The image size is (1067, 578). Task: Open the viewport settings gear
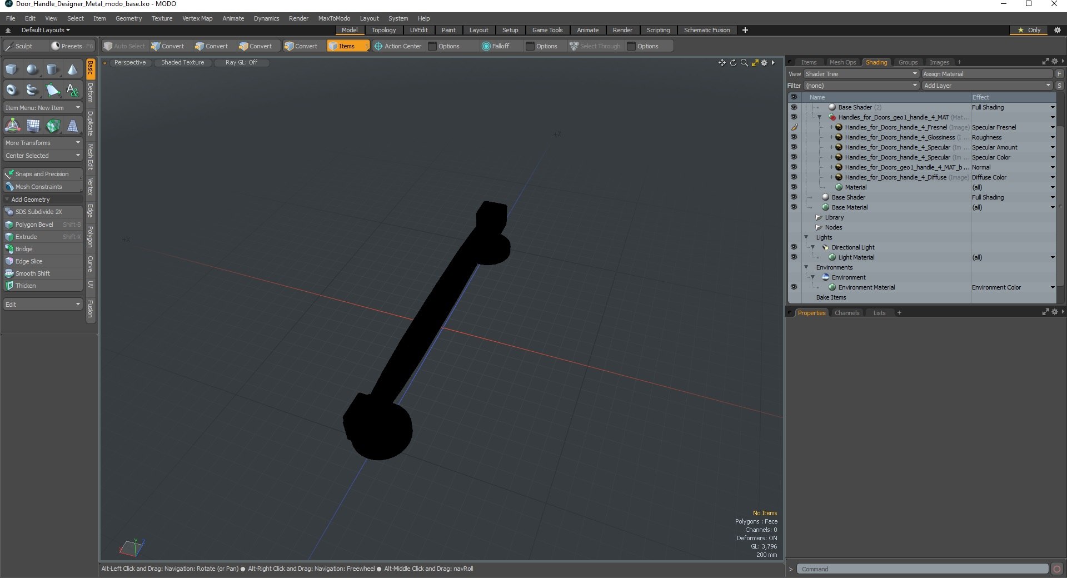click(x=764, y=63)
